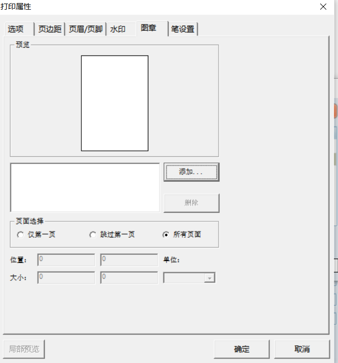
Task: Select the 跳过第一页 radio option
Action: 112,235
